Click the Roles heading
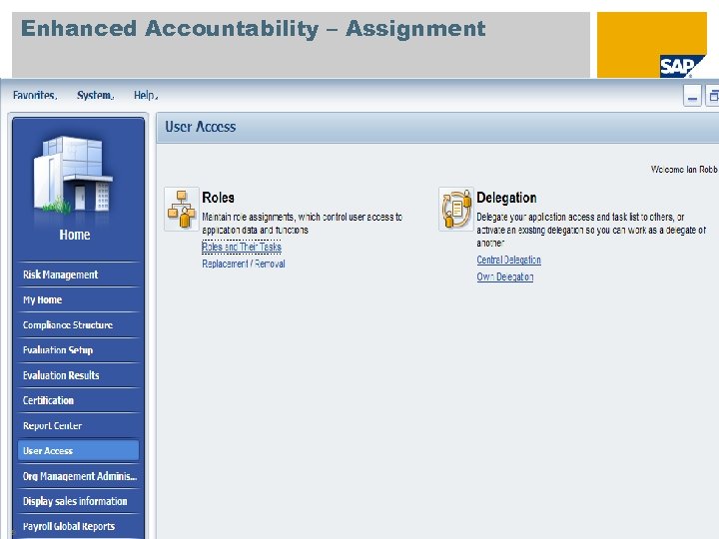Screen dimensions: 719x539 click(219, 198)
